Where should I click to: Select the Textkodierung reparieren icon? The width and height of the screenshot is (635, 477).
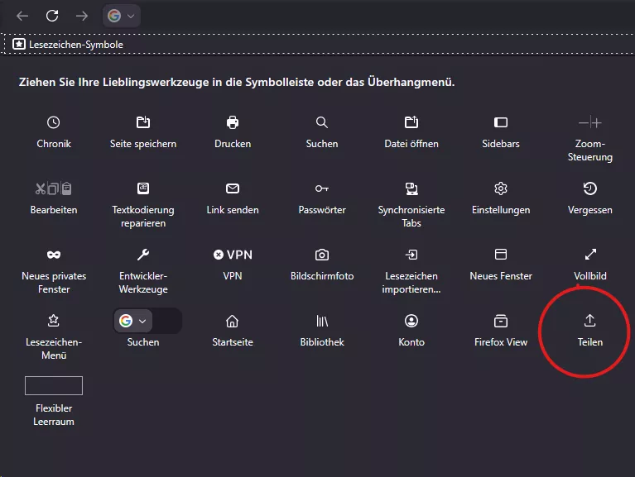(x=143, y=188)
